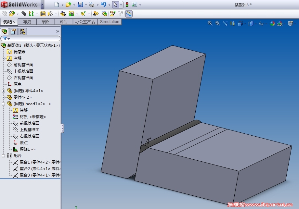
Task: Click the Print icon
Action: pyautogui.click(x=92, y=5)
